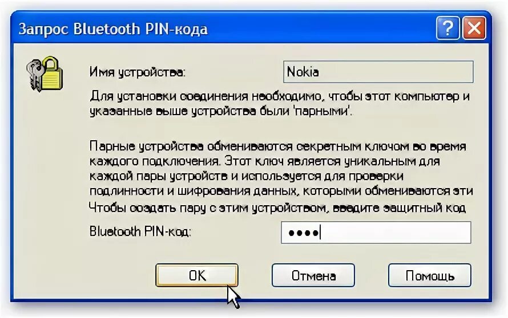508x318 pixels.
Task: Click the line starting подлинности и шифрования
Action: coord(281,191)
